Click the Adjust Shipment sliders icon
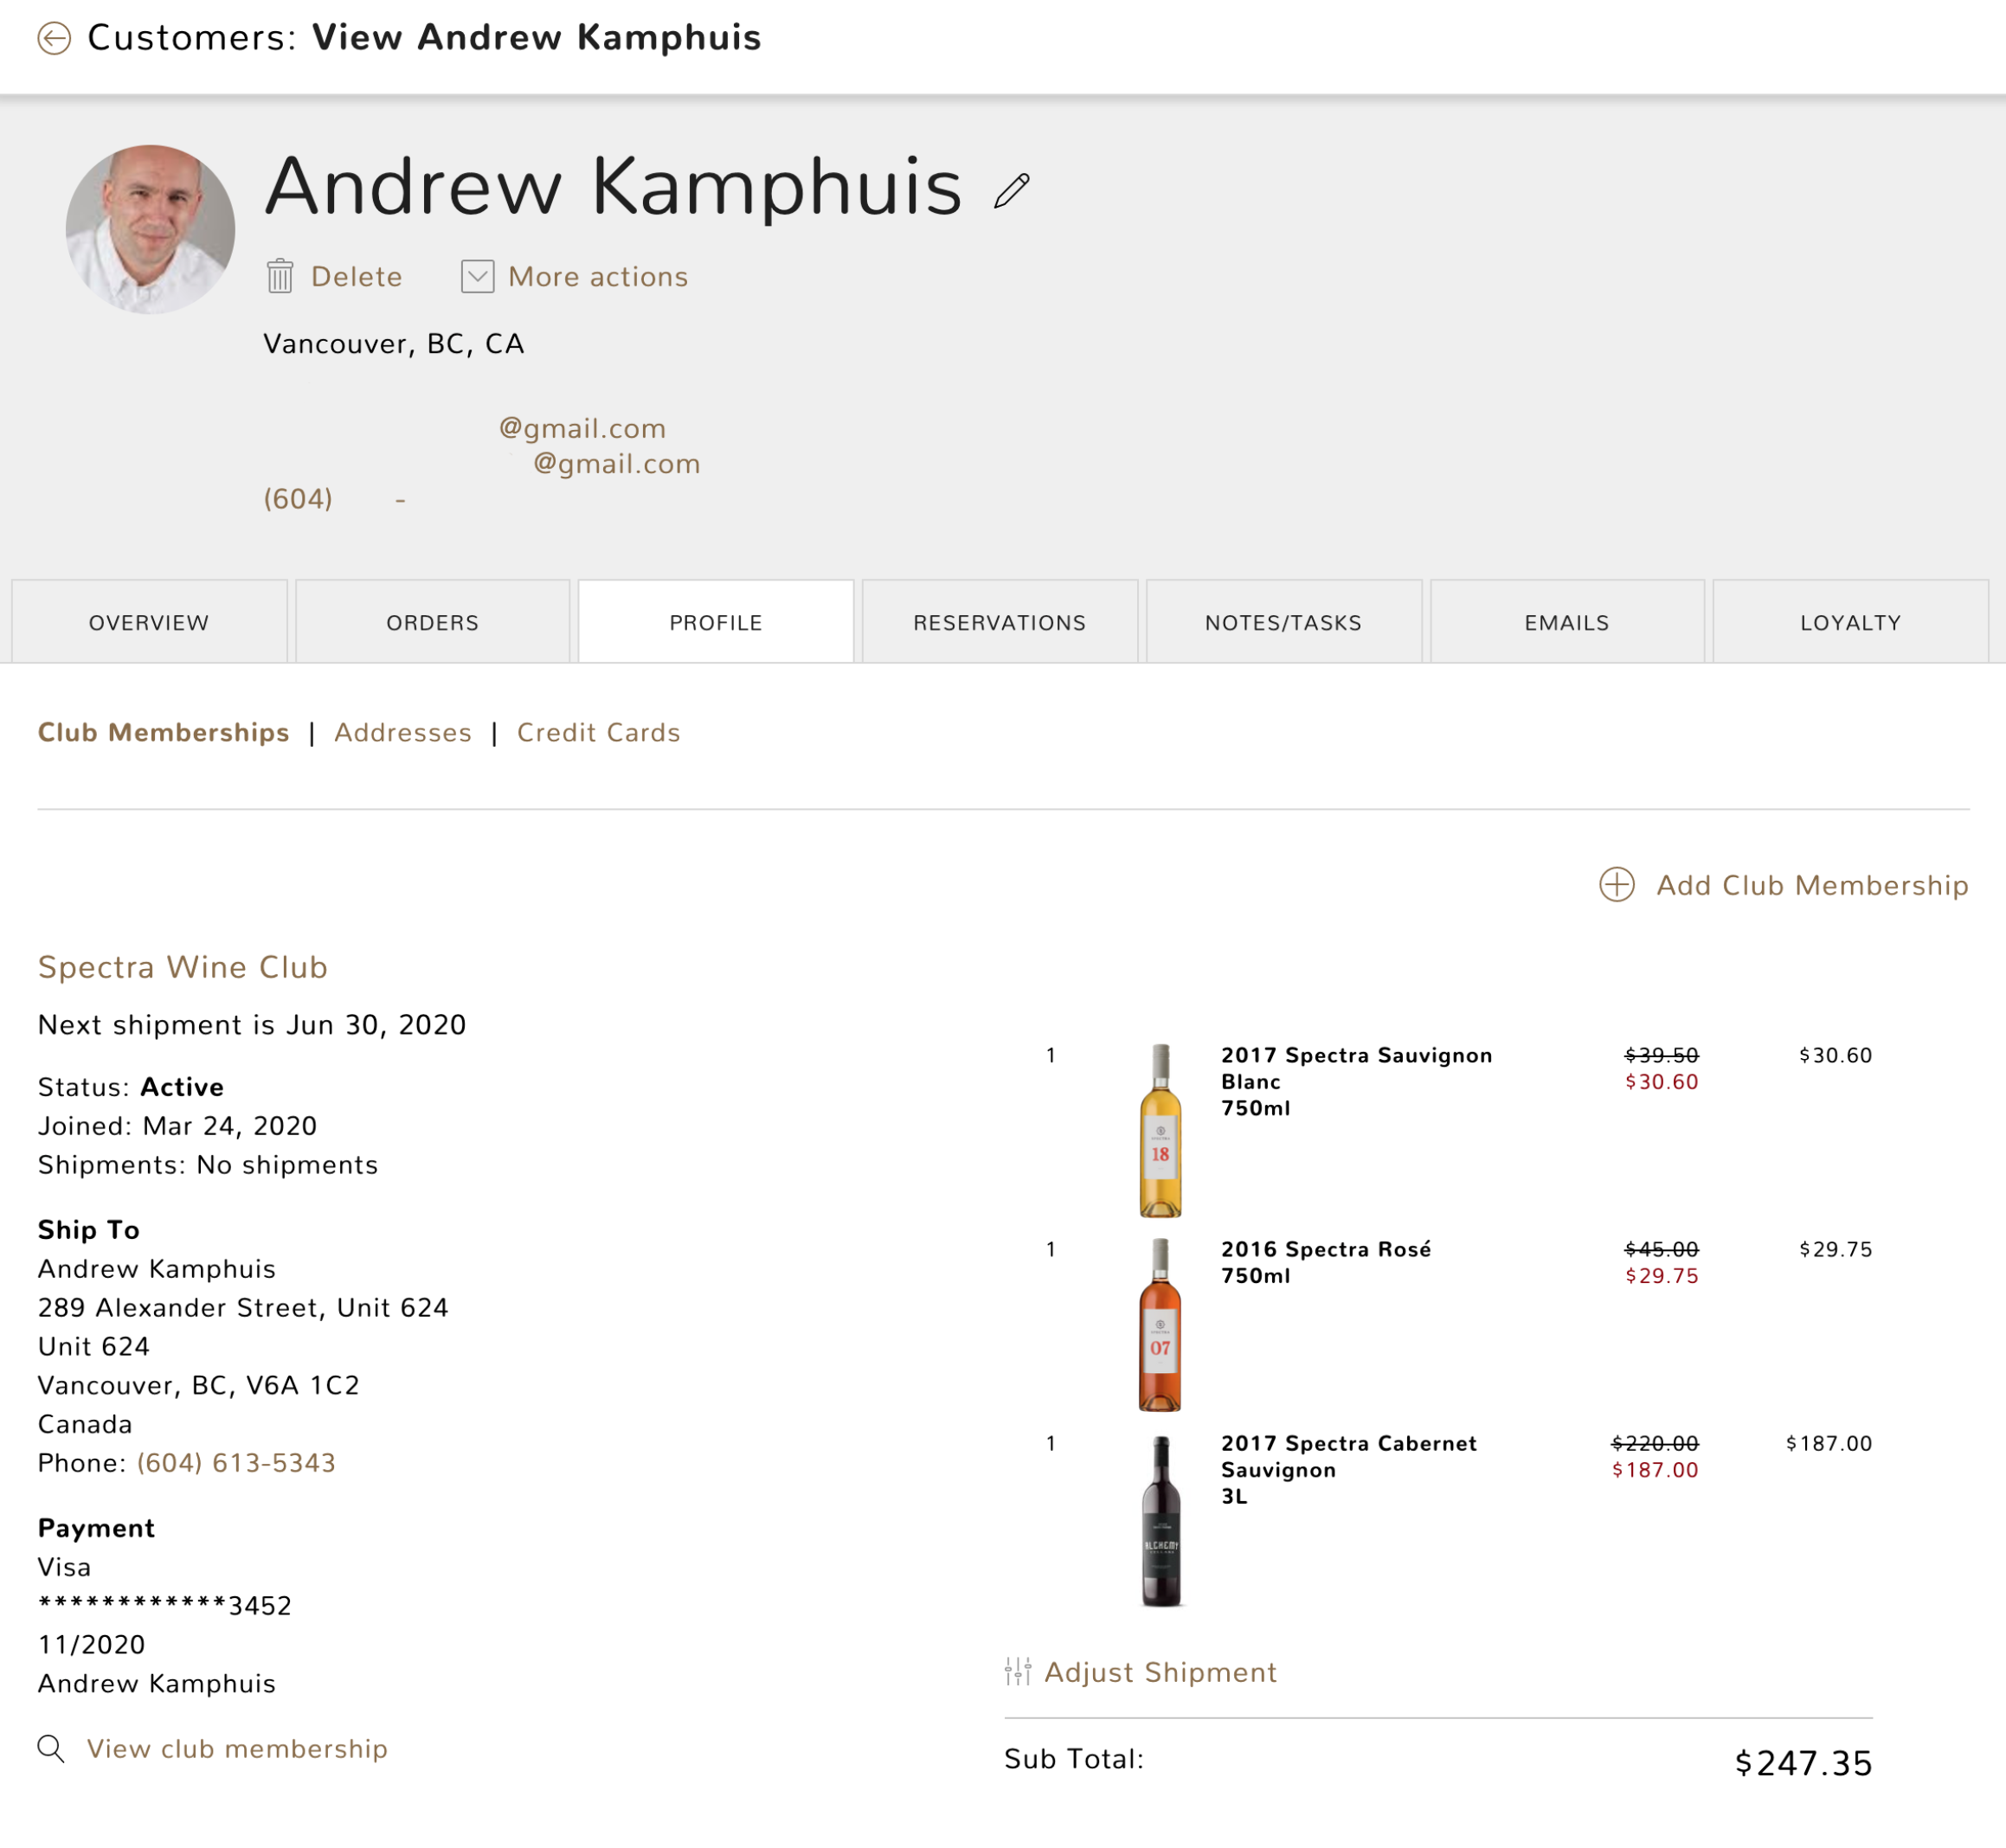 1017,1671
